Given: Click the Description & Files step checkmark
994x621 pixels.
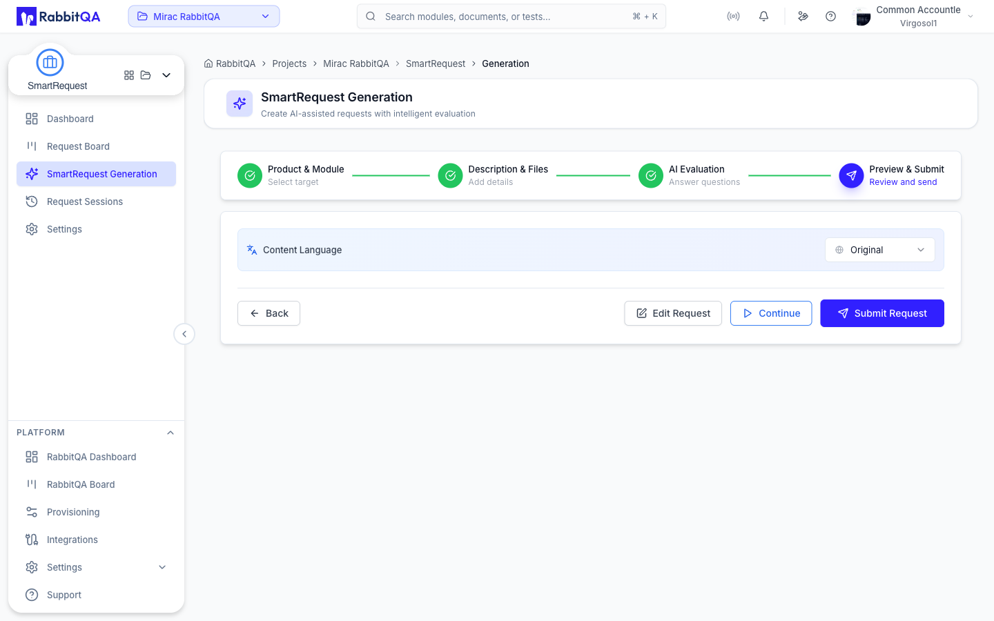Looking at the screenshot, I should coord(450,175).
